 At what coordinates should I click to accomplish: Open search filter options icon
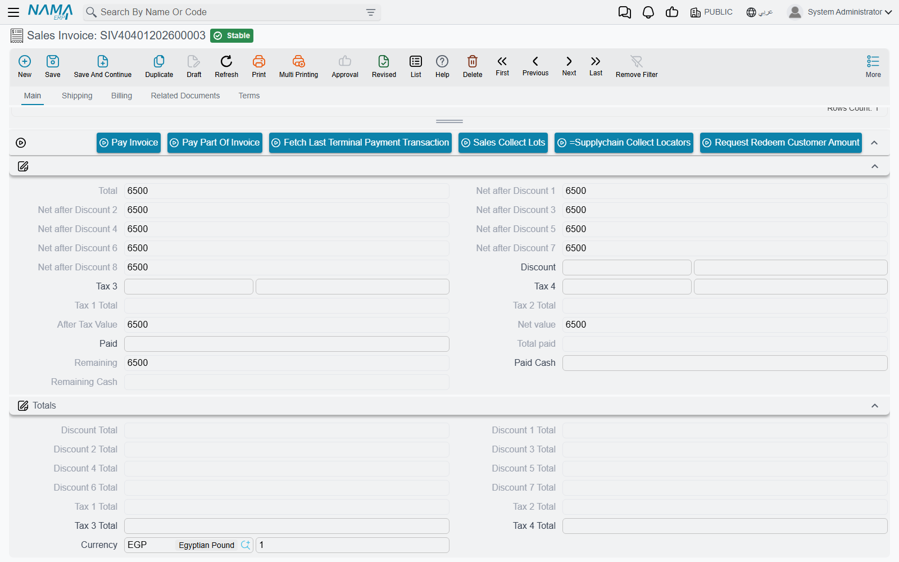[x=371, y=12]
